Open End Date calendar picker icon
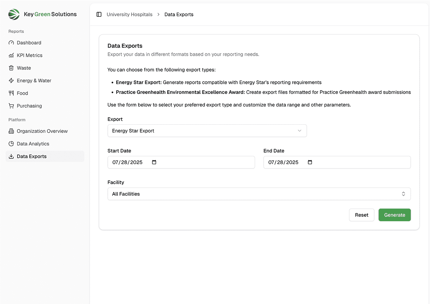 (310, 162)
